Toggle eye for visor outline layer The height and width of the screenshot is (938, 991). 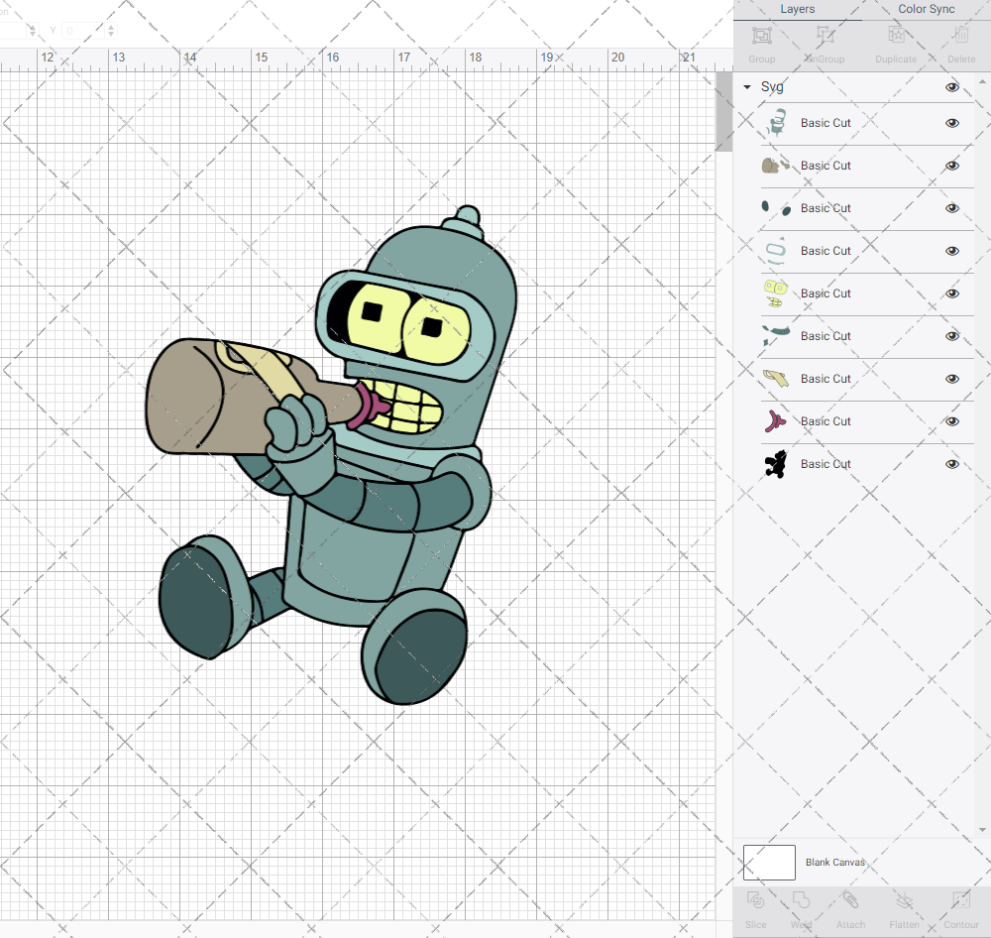coord(951,251)
